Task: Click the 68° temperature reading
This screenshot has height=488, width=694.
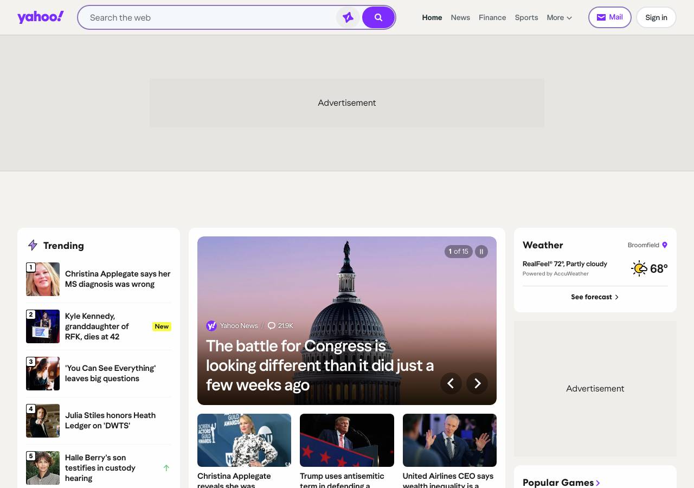Action: coord(659,268)
